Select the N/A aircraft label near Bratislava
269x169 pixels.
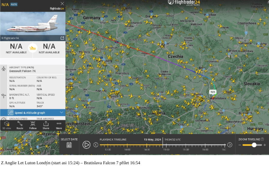(x=213, y=92)
